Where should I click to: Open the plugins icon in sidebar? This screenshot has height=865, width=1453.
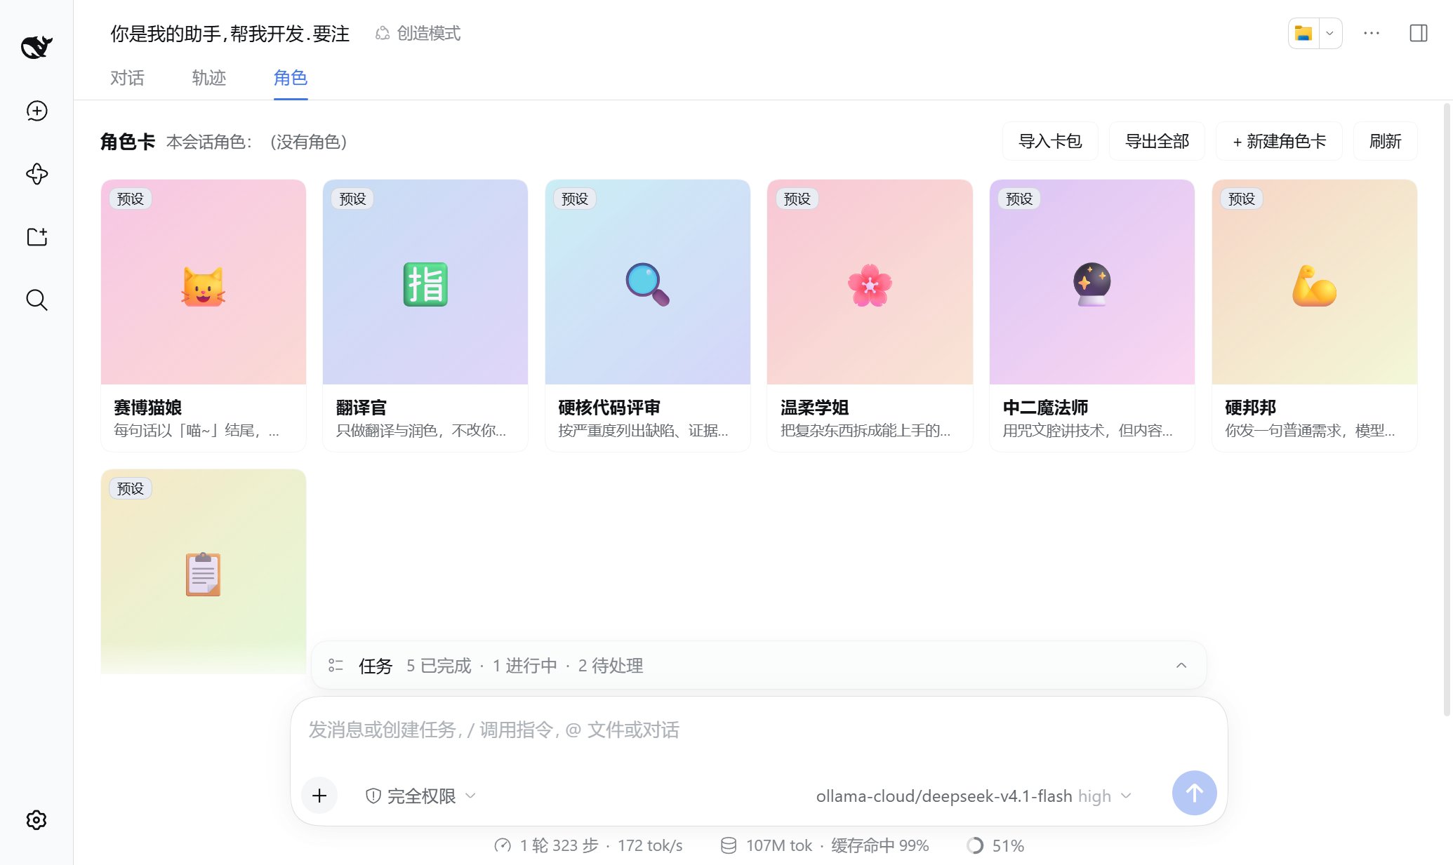tap(37, 174)
